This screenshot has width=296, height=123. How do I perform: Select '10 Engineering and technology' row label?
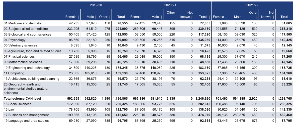click(x=27, y=68)
